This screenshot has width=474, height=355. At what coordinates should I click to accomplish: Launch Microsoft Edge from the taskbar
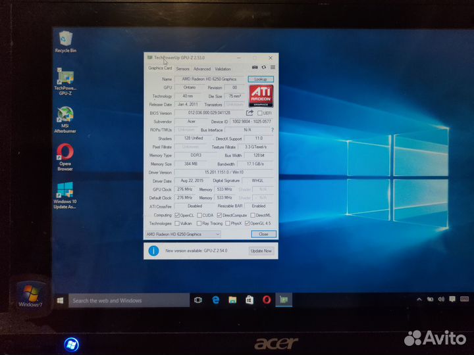[x=215, y=300]
